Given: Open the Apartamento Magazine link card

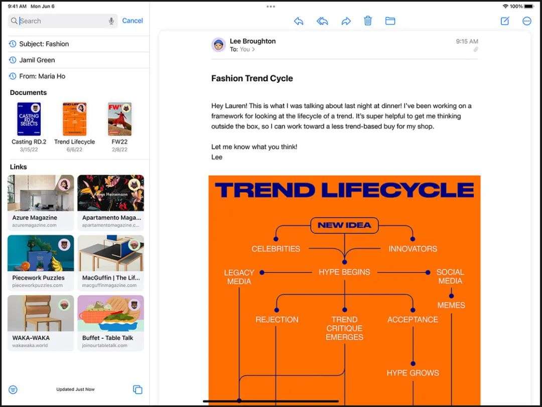Looking at the screenshot, I should coord(110,203).
